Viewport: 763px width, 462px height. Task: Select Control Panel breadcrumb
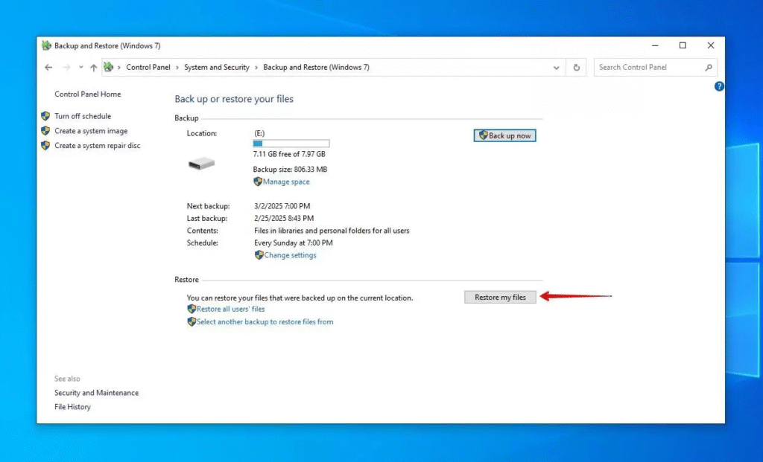(x=148, y=67)
